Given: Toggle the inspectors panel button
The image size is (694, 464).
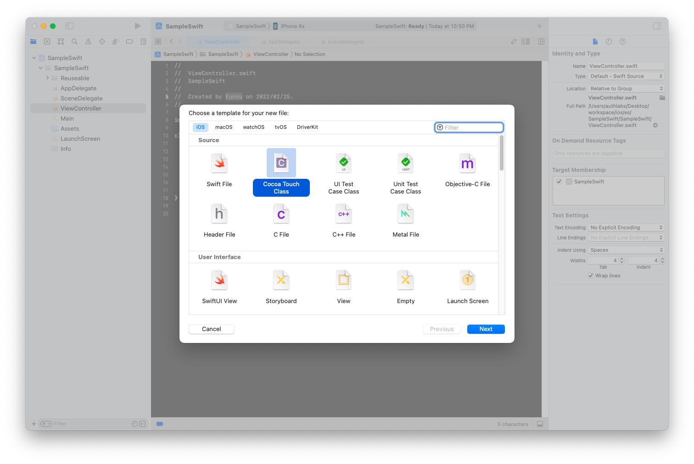Looking at the screenshot, I should tap(657, 26).
